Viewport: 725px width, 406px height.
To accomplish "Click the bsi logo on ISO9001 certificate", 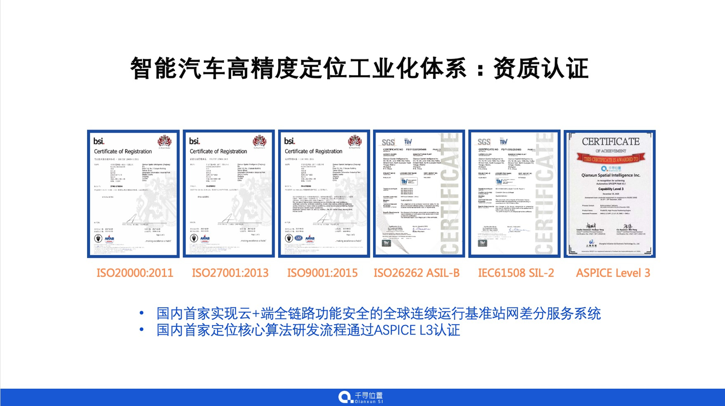I will tap(290, 141).
